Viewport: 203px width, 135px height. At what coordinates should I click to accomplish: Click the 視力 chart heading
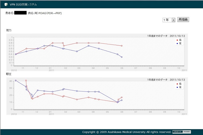point(9,30)
